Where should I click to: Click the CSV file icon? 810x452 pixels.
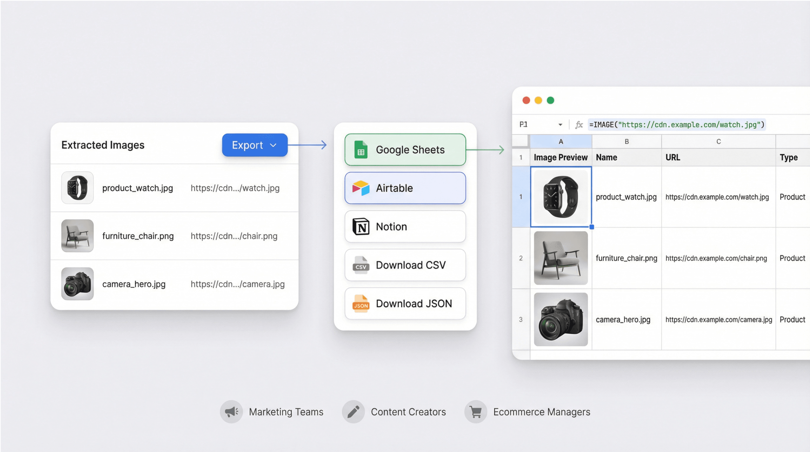(x=361, y=265)
